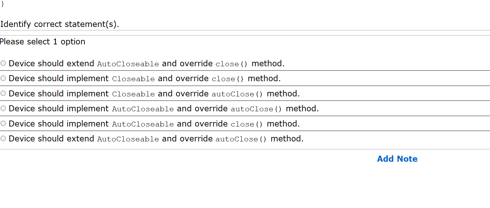Click 'Device should implement' in the fifth option
490x208 pixels.
click(x=59, y=124)
